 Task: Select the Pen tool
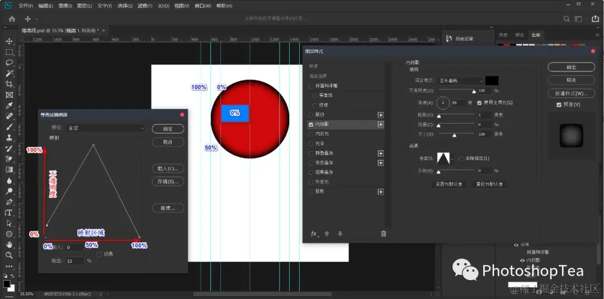coord(10,202)
